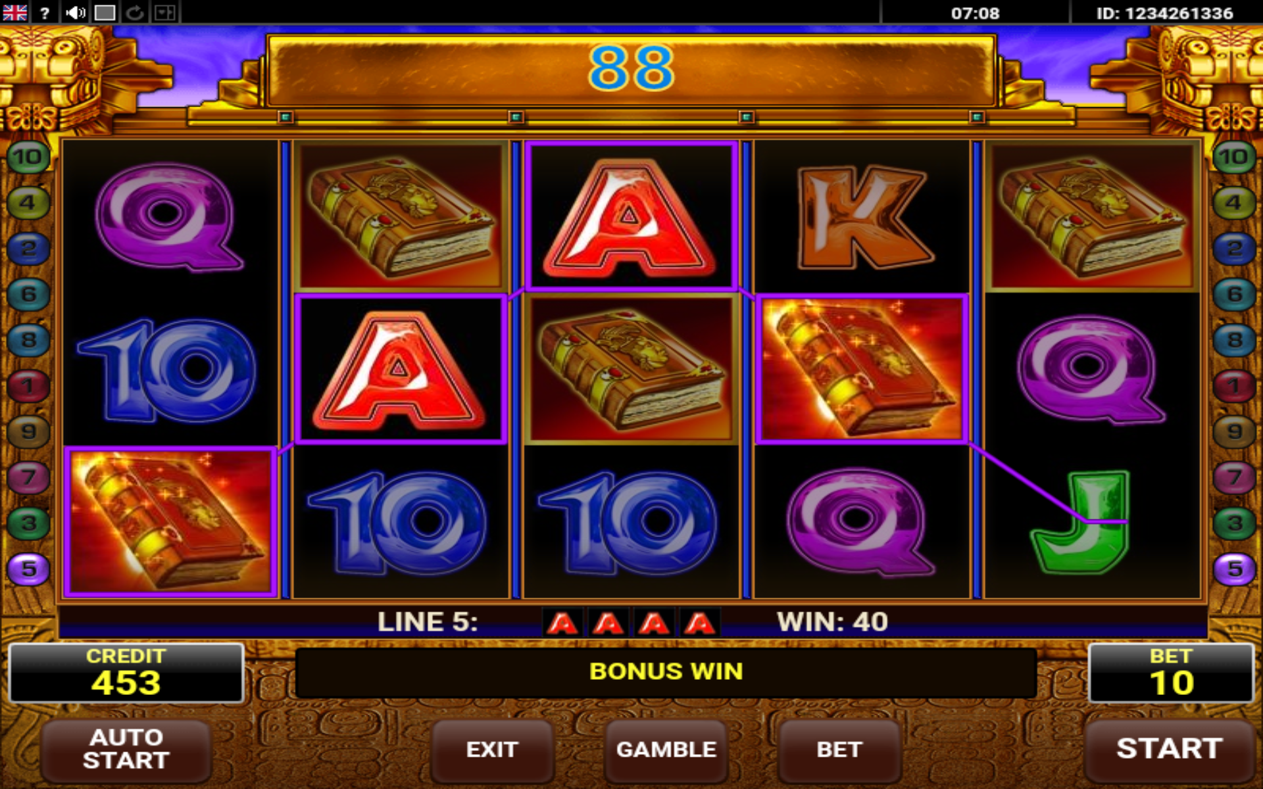Select line 1 red indicator on right side

(1234, 386)
